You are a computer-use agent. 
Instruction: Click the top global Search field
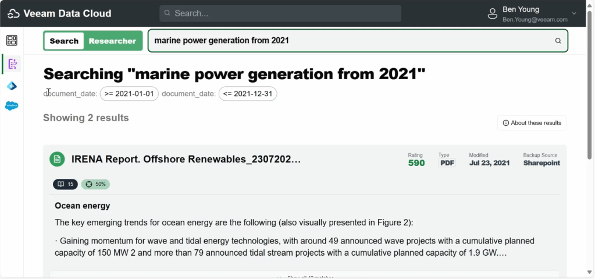pos(280,13)
